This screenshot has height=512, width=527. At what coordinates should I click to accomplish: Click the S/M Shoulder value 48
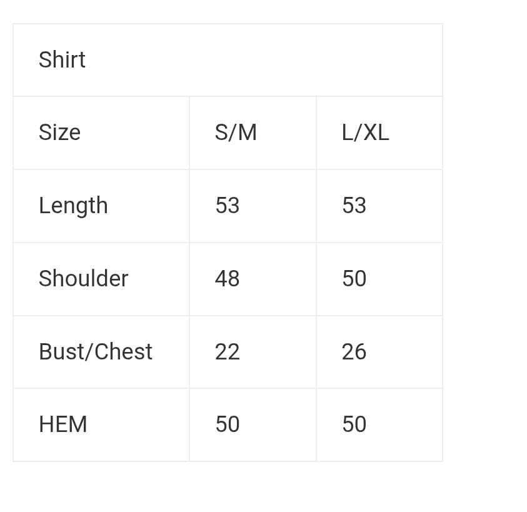pyautogui.click(x=227, y=278)
